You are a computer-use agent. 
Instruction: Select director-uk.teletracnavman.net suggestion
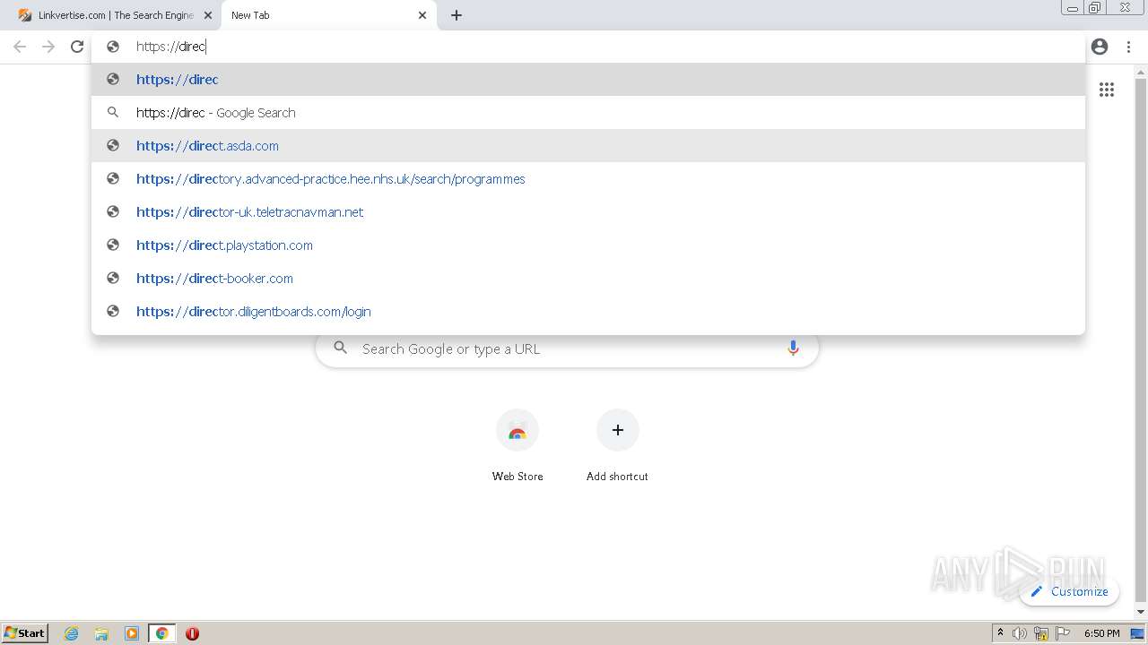pos(588,212)
